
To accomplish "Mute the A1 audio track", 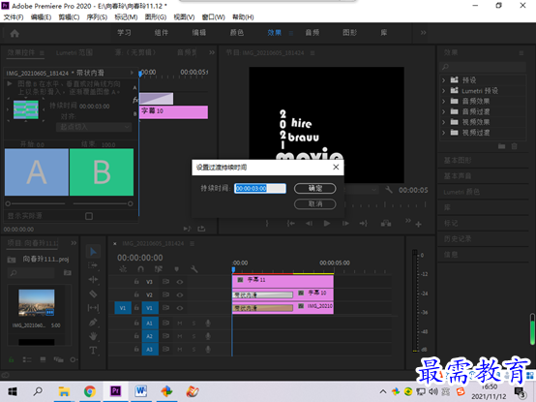I will click(179, 323).
